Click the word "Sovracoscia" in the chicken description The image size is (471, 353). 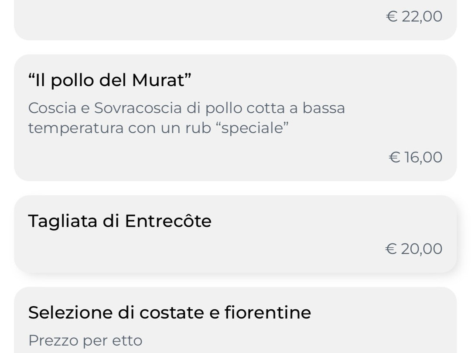point(139,108)
